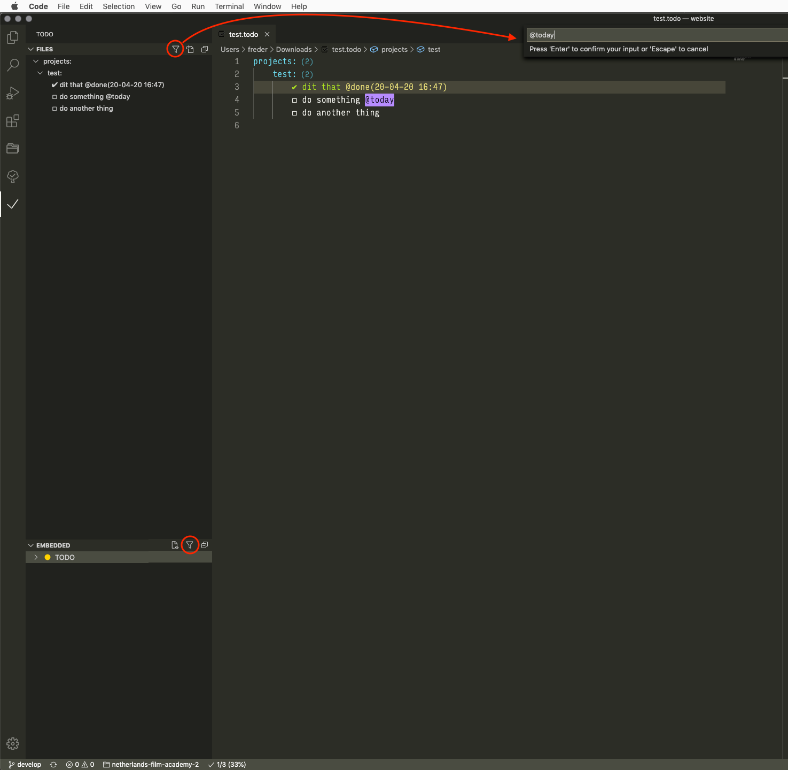Open the Extensions view
The image size is (788, 770).
[x=12, y=121]
